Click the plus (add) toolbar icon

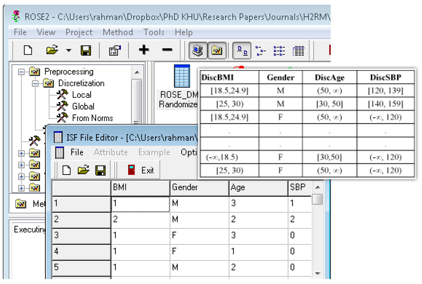[x=144, y=50]
